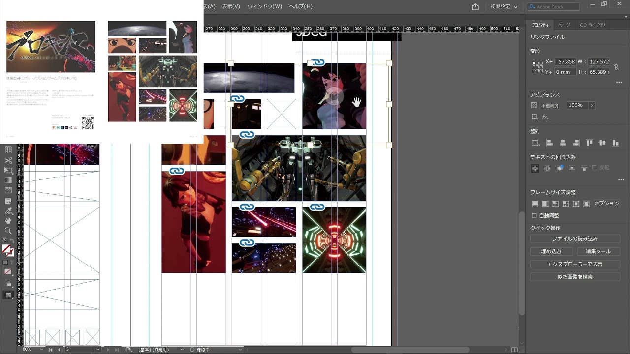The height and width of the screenshot is (354, 630).
Task: Click the content grabber circle on the girl image
Action: [x=334, y=96]
